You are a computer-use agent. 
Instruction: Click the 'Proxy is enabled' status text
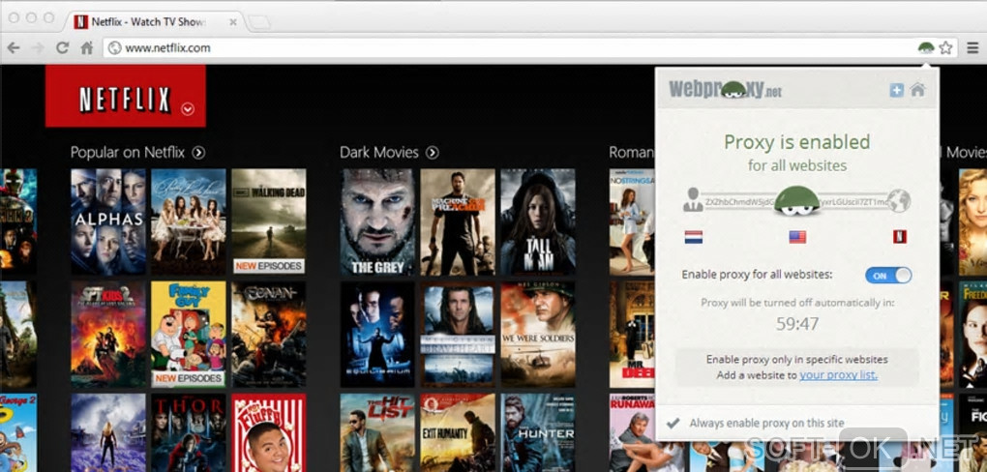(797, 142)
